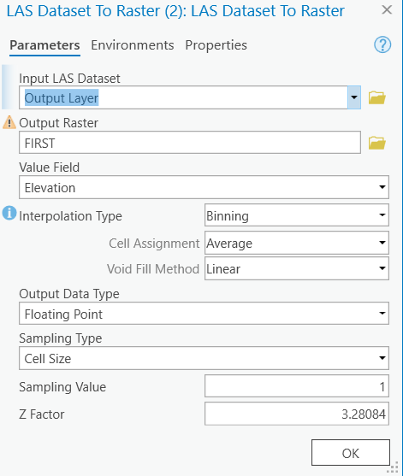Open the Interpolation Type Binning dropdown

pos(297,215)
